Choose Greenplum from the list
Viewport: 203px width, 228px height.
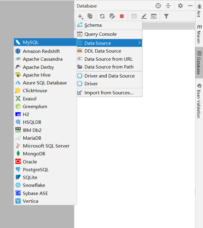45,106
